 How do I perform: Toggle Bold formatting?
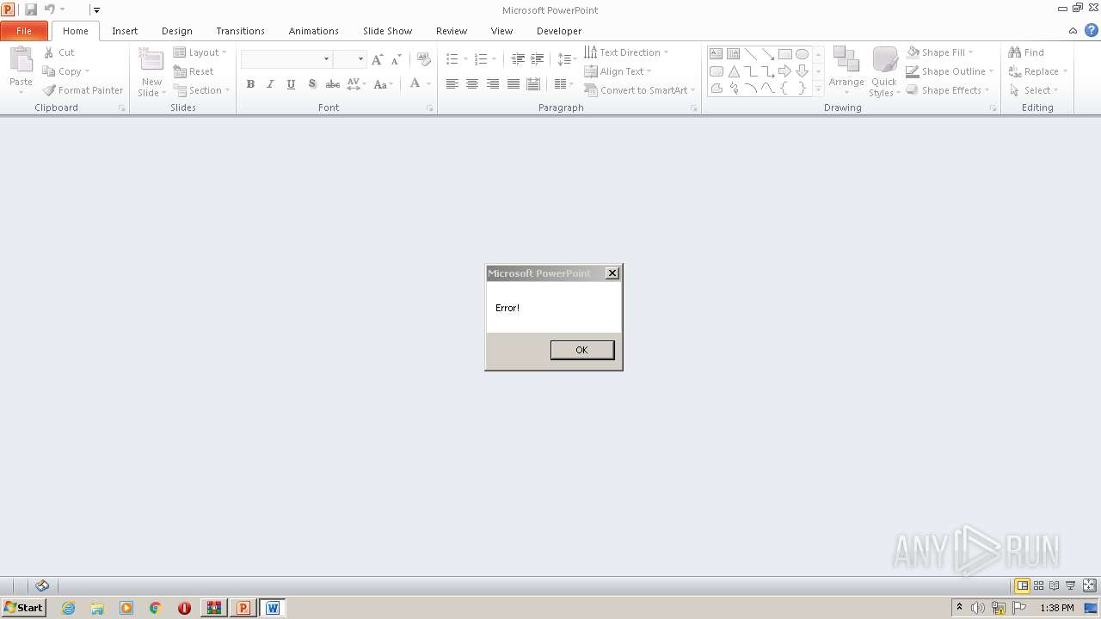point(250,84)
